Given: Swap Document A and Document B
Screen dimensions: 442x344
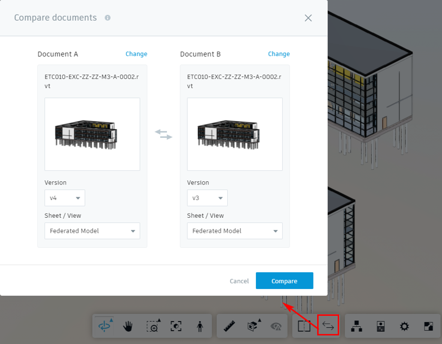Looking at the screenshot, I should (163, 135).
